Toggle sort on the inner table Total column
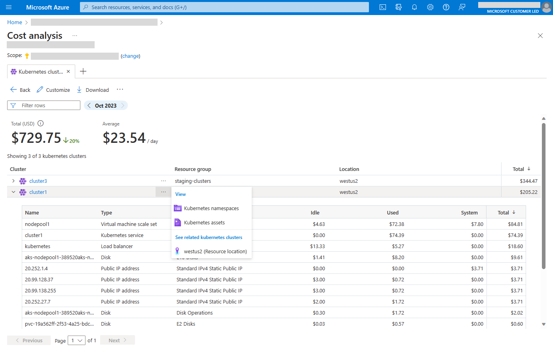Image resolution: width=553 pixels, height=349 pixels. [506, 212]
